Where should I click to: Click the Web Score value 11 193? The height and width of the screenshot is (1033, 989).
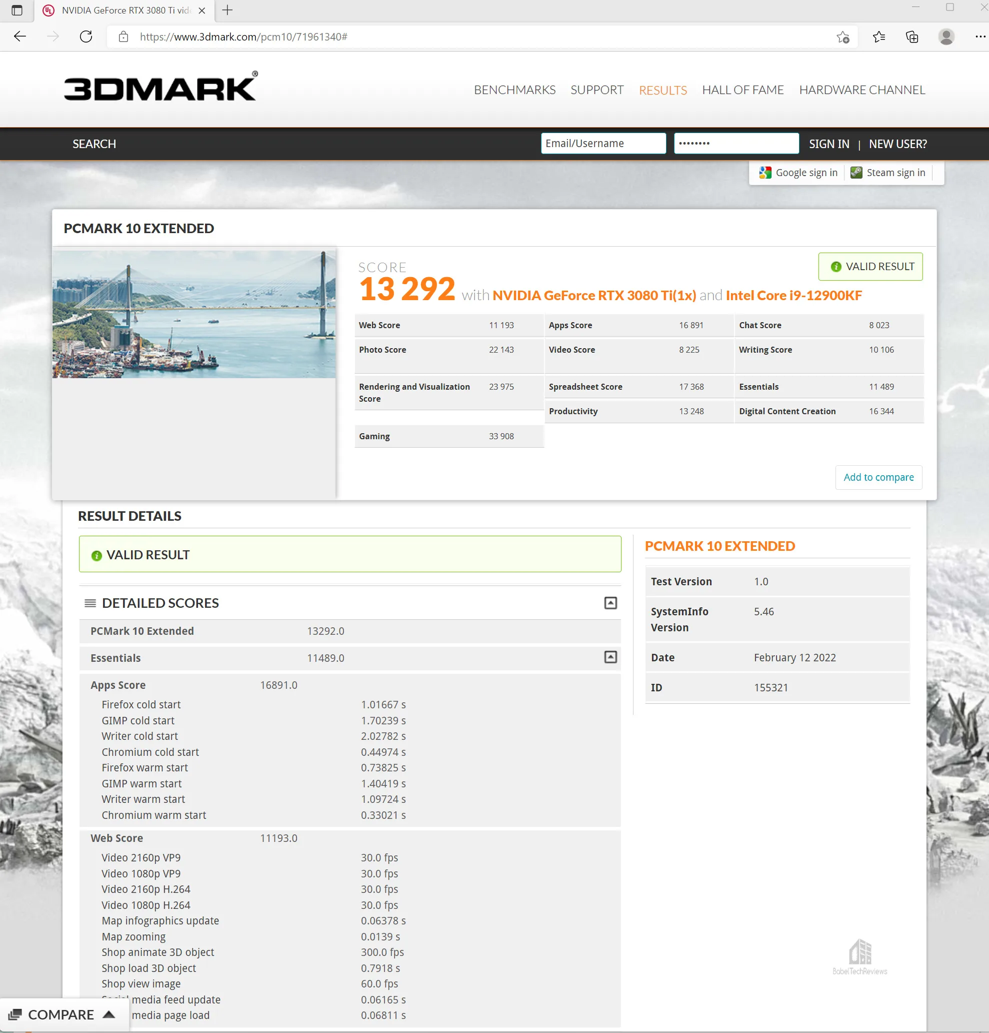[501, 325]
